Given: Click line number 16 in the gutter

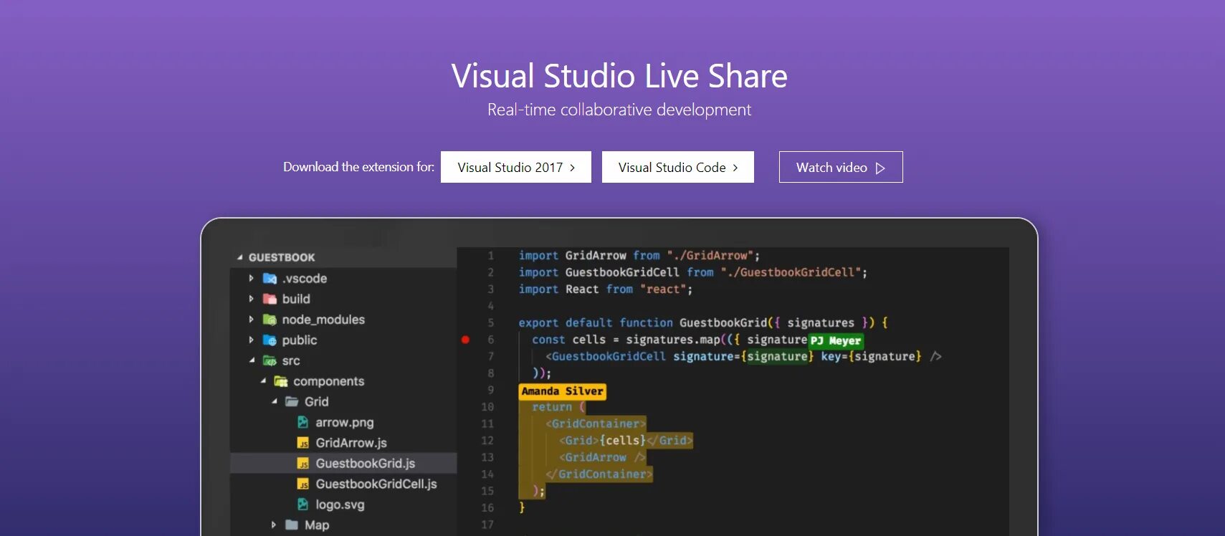Looking at the screenshot, I should (x=487, y=508).
